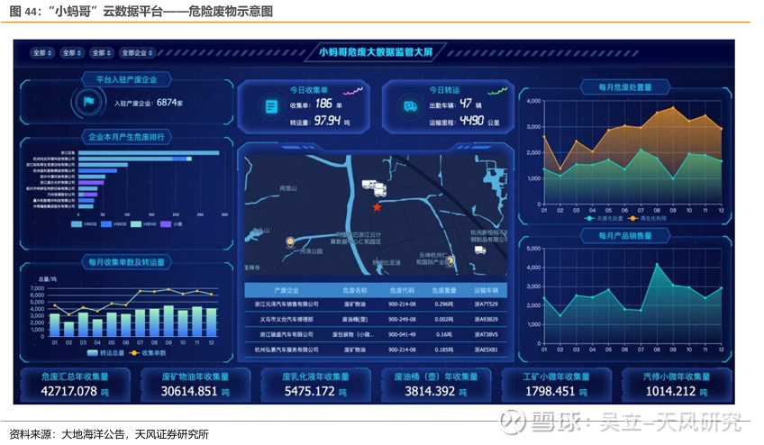Click the 危废名称 column header
764x445 pixels.
[x=355, y=290]
